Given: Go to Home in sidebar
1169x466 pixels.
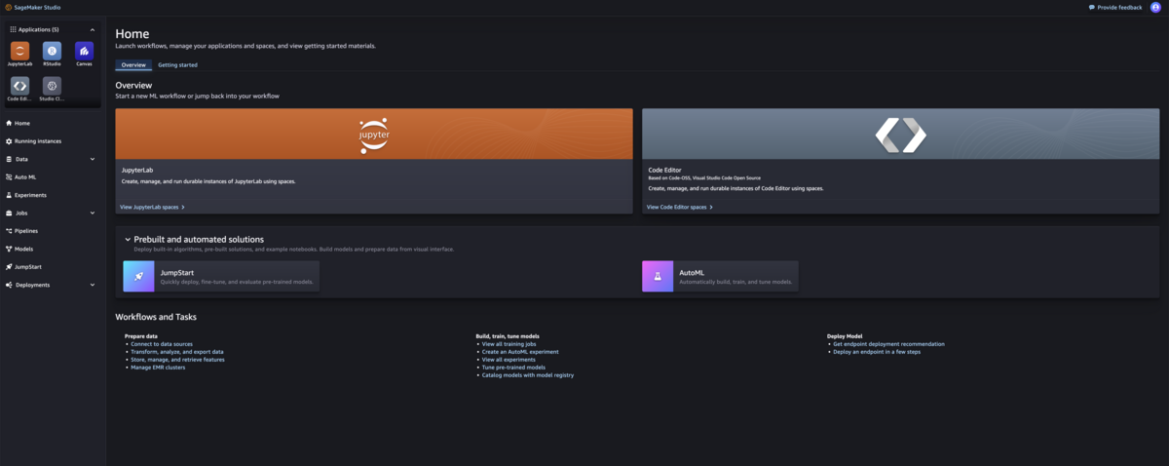Looking at the screenshot, I should 21,123.
